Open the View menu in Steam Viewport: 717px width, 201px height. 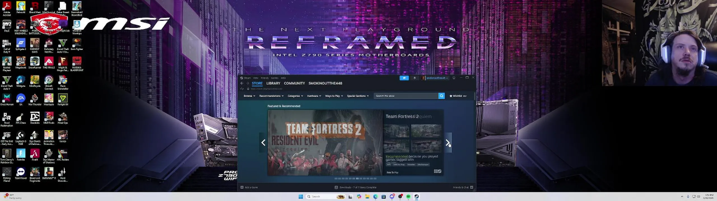(256, 78)
